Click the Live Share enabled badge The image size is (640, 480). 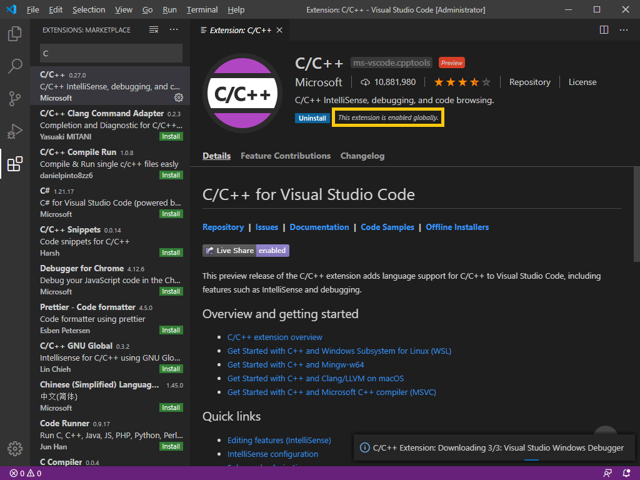pyautogui.click(x=246, y=251)
